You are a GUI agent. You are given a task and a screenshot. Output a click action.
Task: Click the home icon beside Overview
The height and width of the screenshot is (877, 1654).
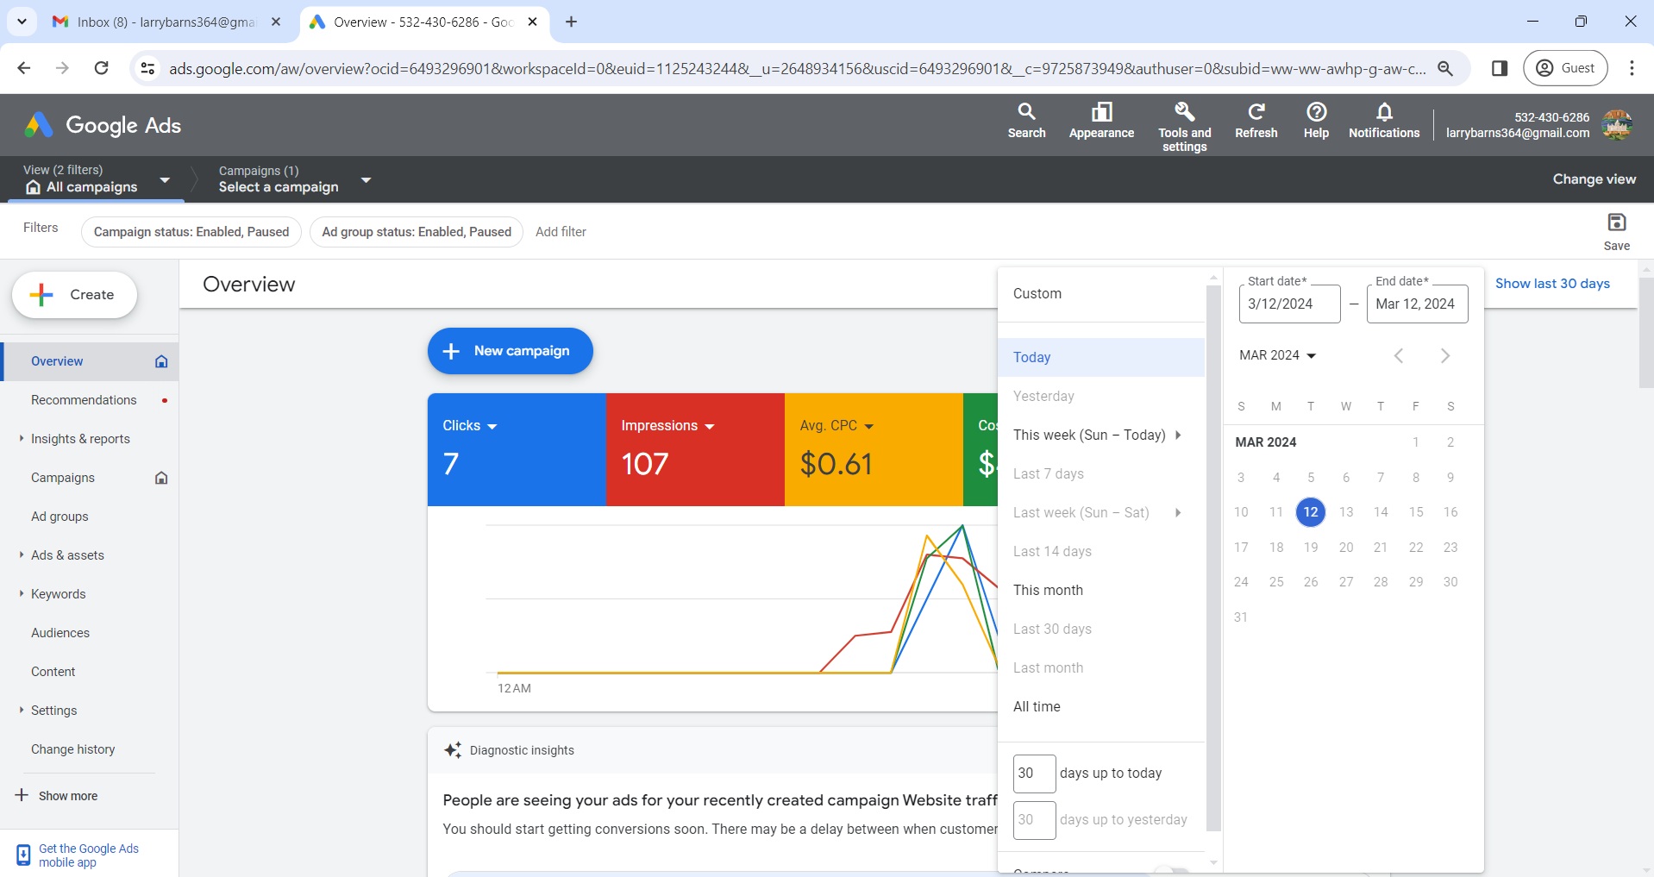[x=161, y=361]
